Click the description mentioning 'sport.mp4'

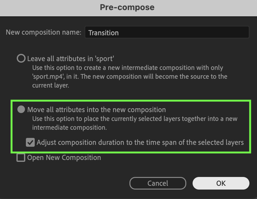(x=130, y=77)
